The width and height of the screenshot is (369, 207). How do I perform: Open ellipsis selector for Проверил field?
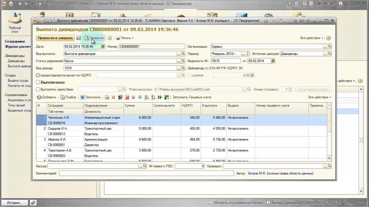[325, 166]
